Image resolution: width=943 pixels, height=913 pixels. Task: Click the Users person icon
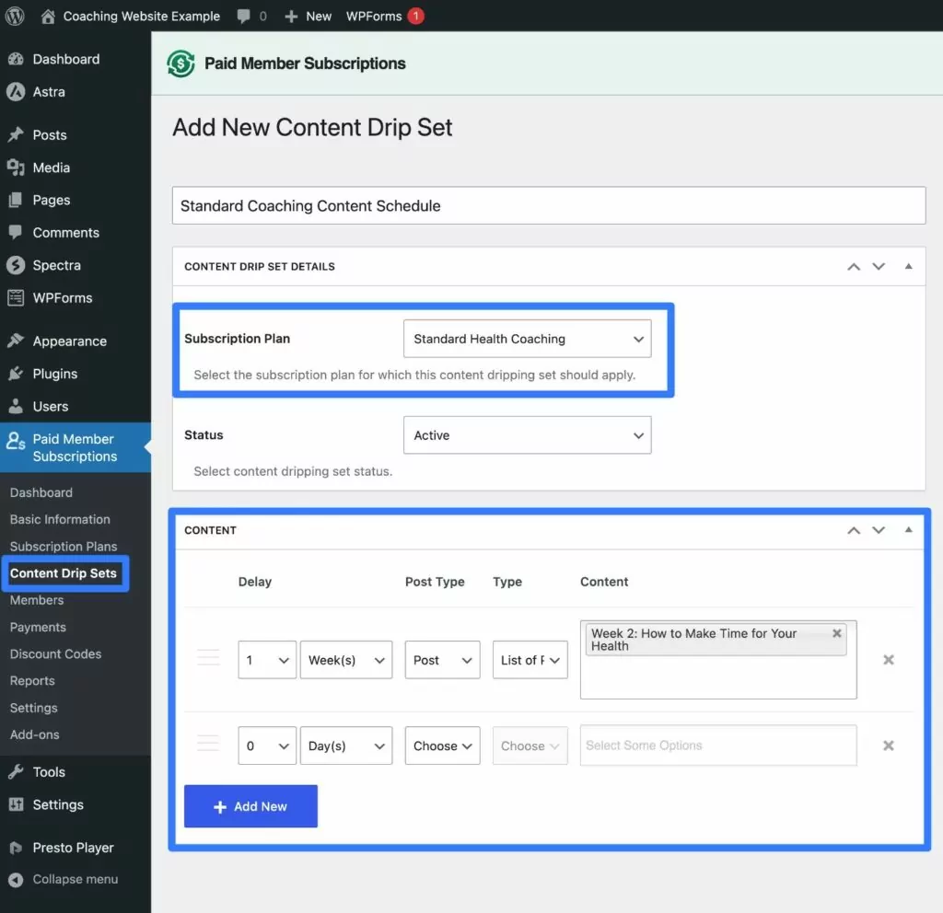coord(17,406)
